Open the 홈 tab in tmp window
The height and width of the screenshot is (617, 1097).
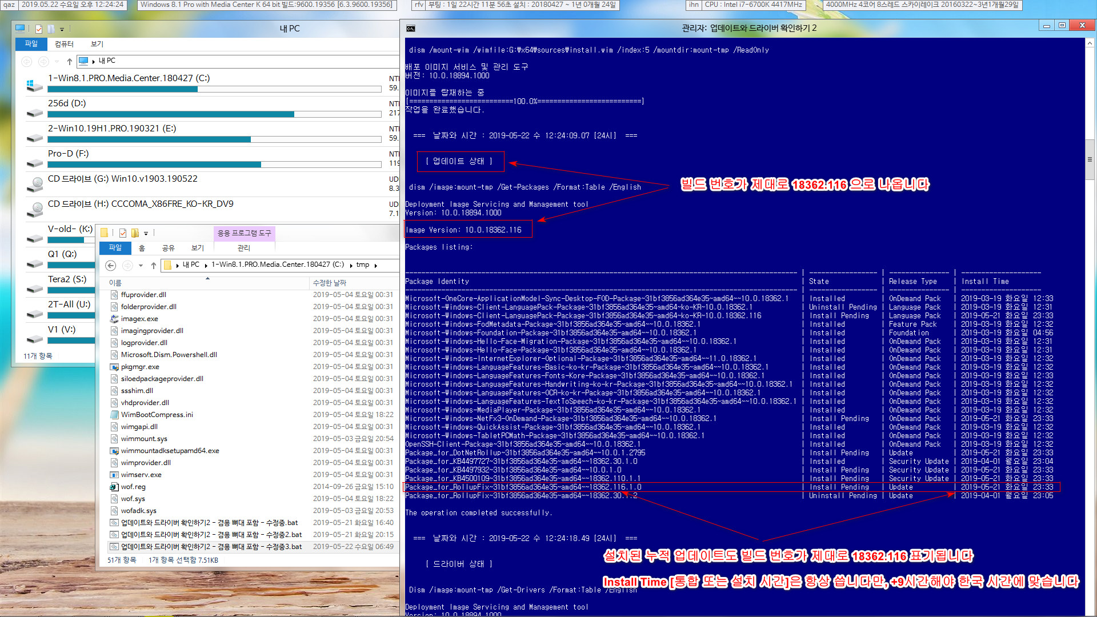(142, 248)
